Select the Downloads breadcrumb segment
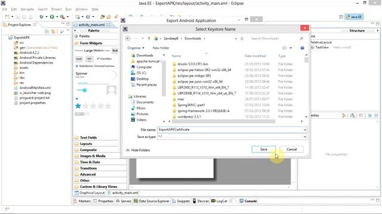 193,39
